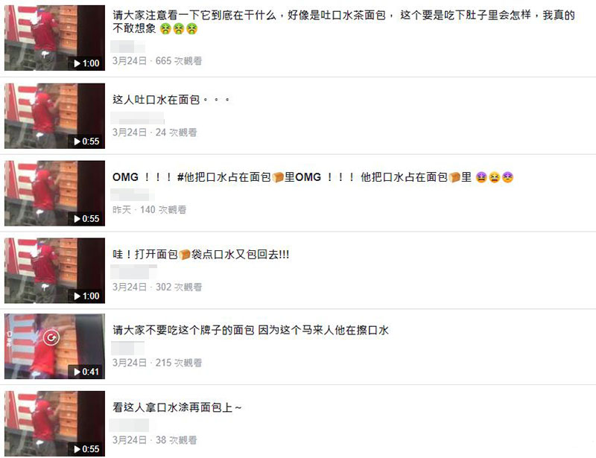The width and height of the screenshot is (596, 458).
Task: Open title 请大家不要吃这个牌子的面包
Action: [x=250, y=330]
